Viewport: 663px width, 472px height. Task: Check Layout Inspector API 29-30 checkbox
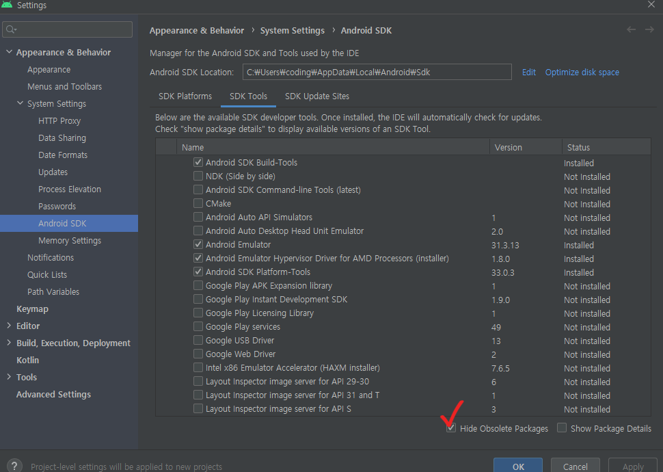[x=198, y=381]
